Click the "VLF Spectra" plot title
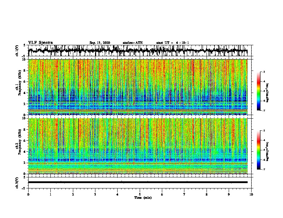The height and width of the screenshot is (218, 283). pos(40,43)
